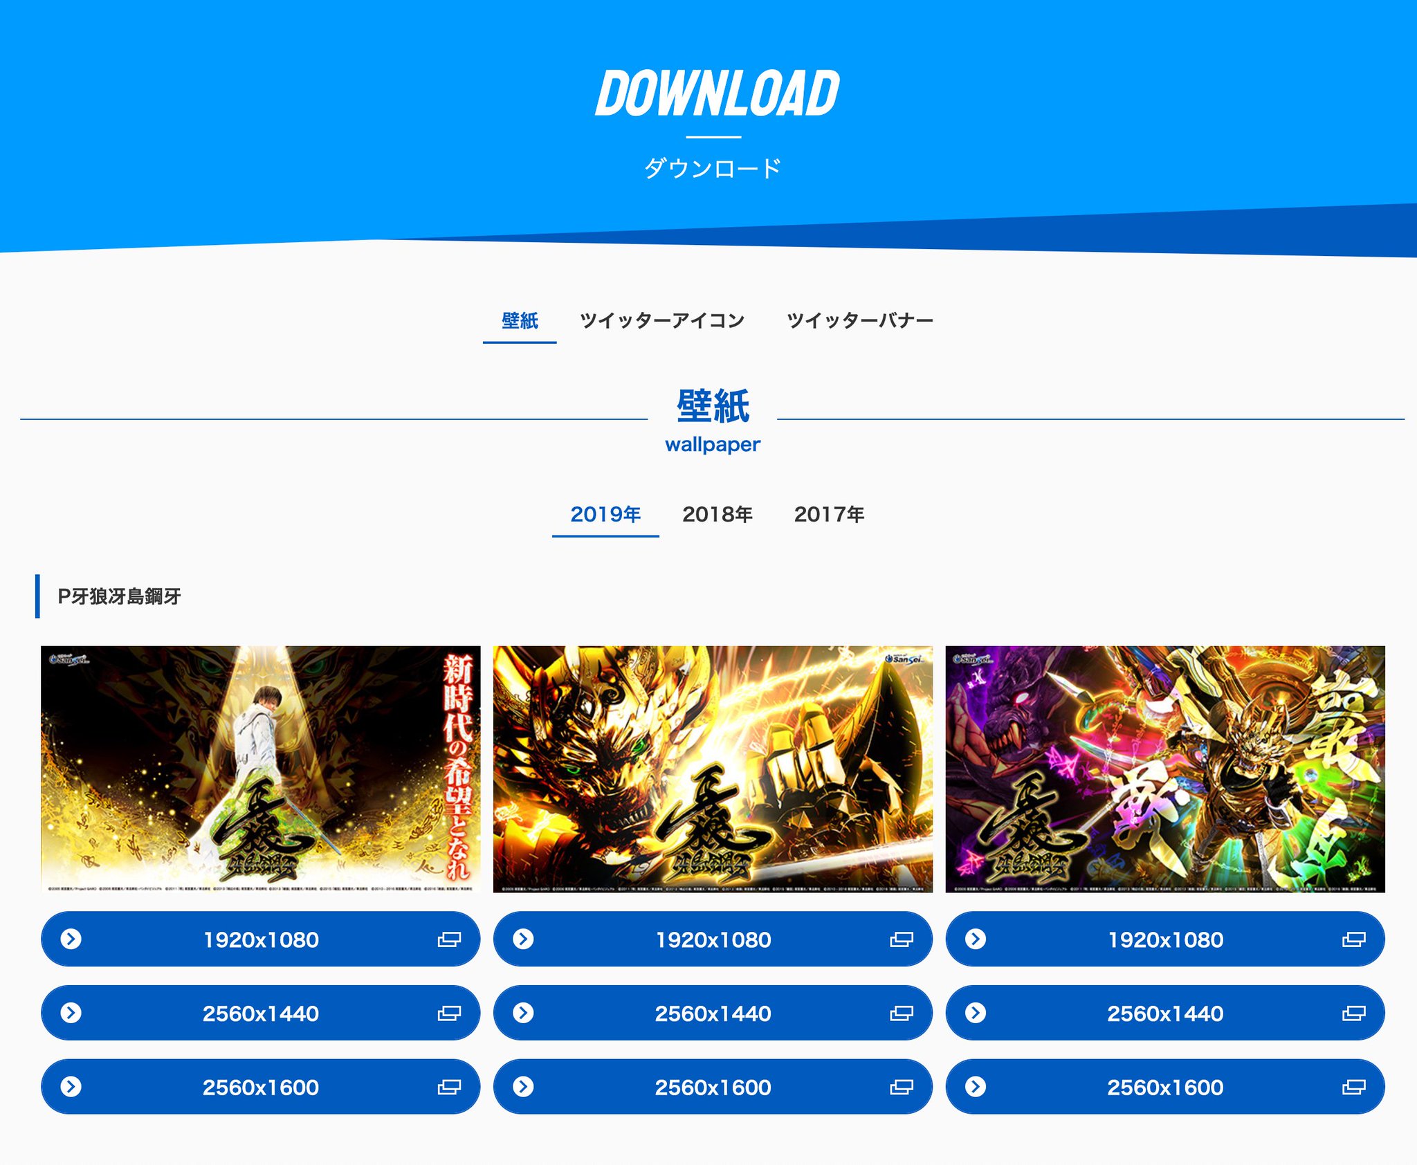Click the blue 'wallpaper' section subtitle

(713, 444)
